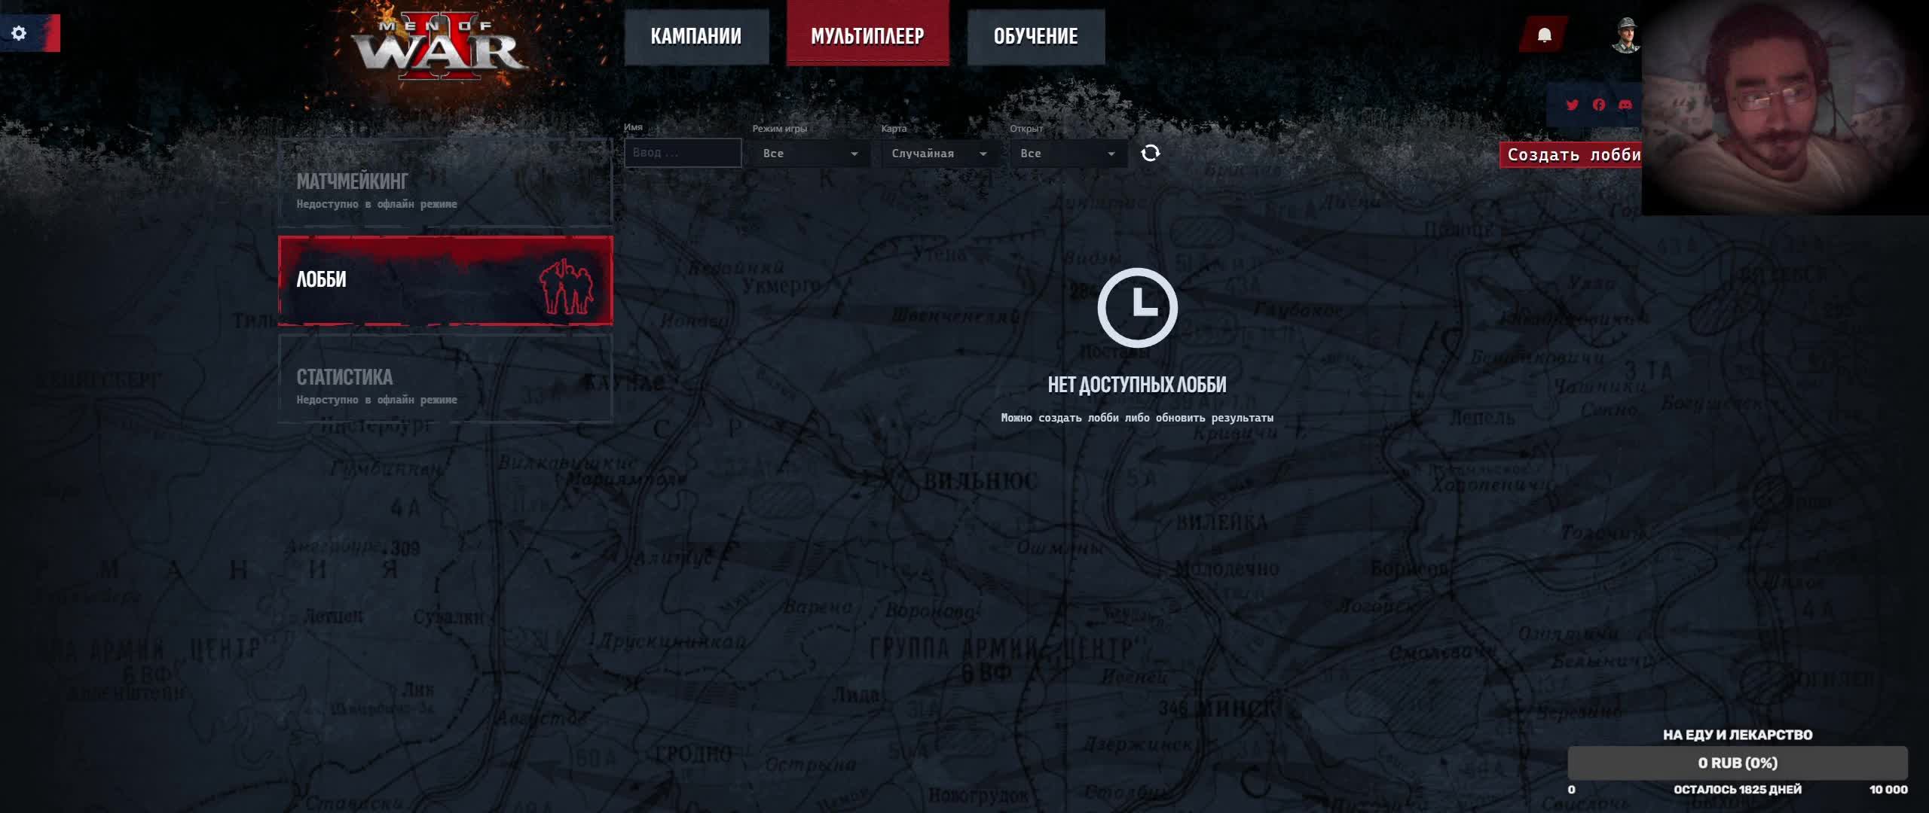Expand the Открыт filter dropdown

tap(1066, 154)
